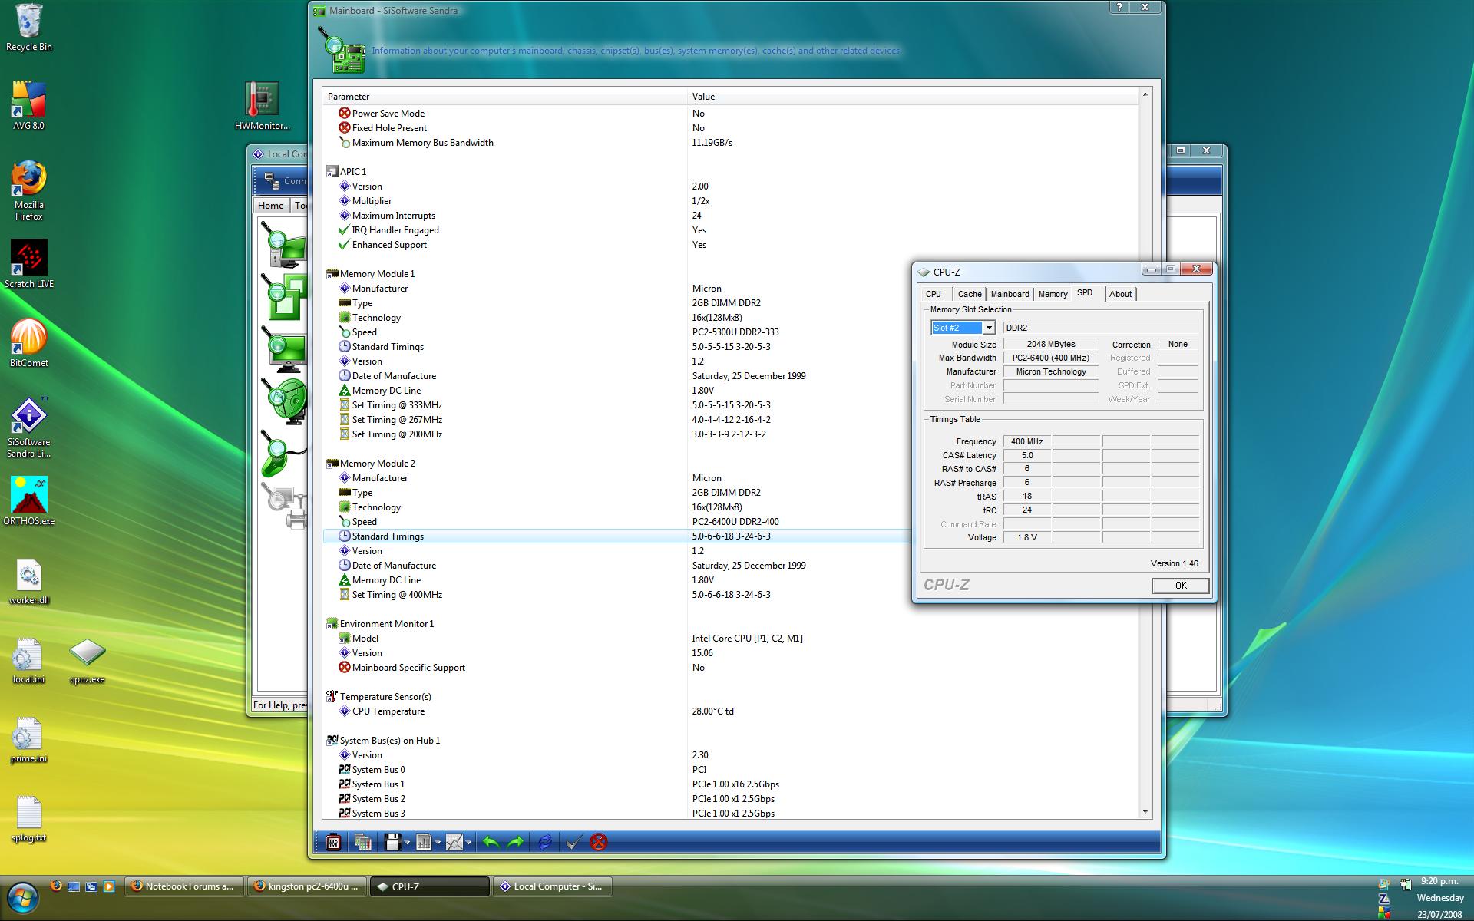Launch AVG 8.0 from the desktop
The image size is (1474, 921).
point(28,105)
